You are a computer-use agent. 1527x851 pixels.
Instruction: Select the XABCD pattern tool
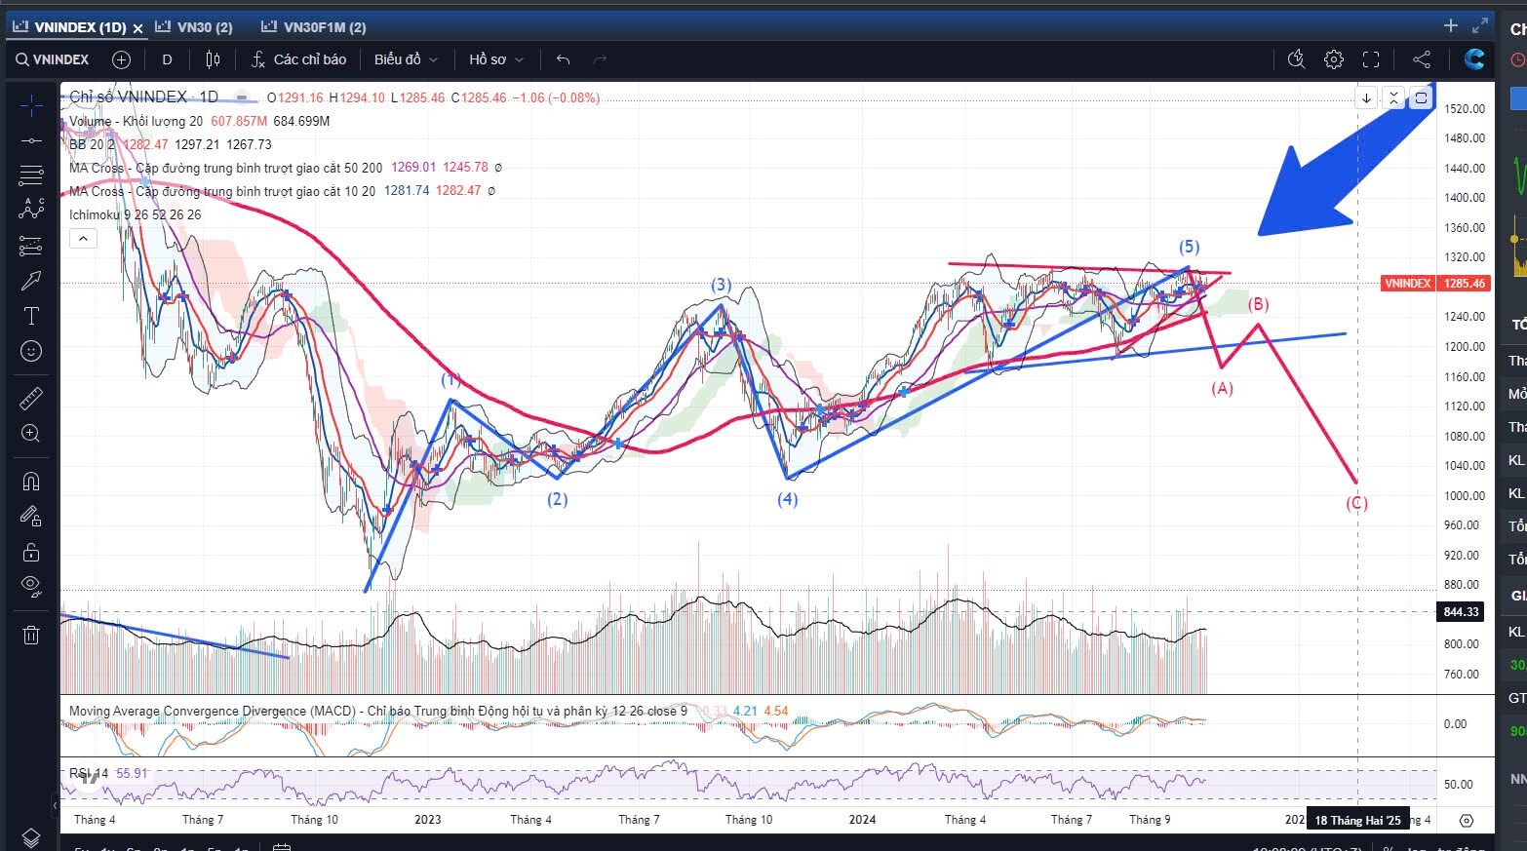tap(31, 209)
